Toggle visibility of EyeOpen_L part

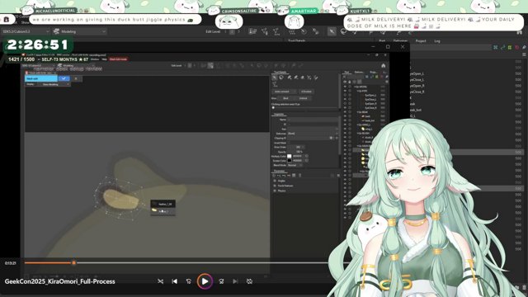pos(345,96)
